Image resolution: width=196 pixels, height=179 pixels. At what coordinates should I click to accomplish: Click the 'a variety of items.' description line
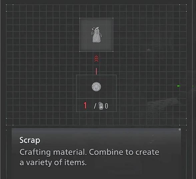pyautogui.click(x=53, y=163)
